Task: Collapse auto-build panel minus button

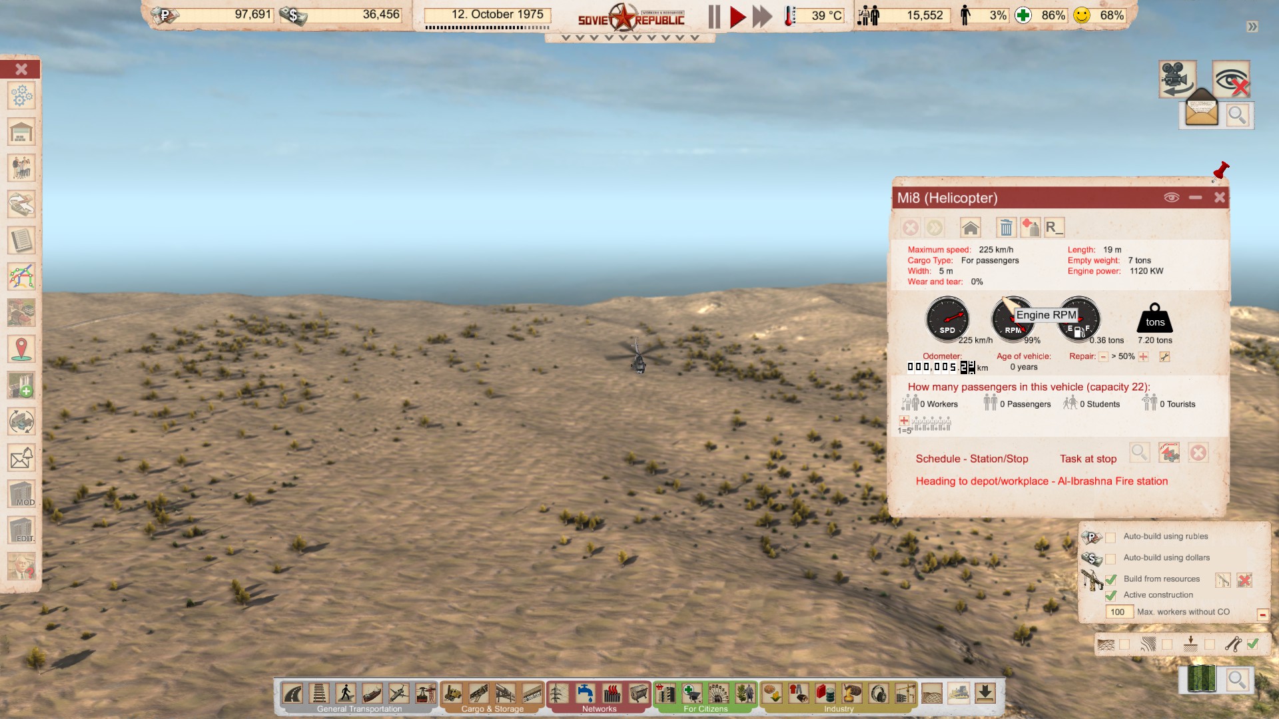Action: pos(1262,615)
